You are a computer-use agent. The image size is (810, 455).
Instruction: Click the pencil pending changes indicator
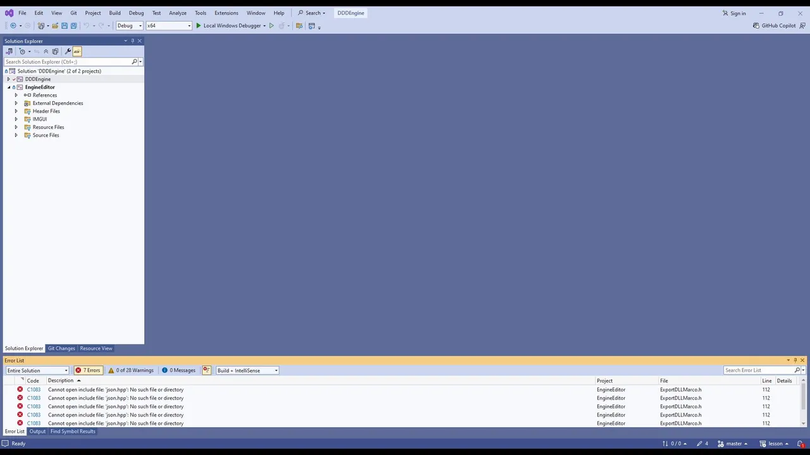[702, 444]
